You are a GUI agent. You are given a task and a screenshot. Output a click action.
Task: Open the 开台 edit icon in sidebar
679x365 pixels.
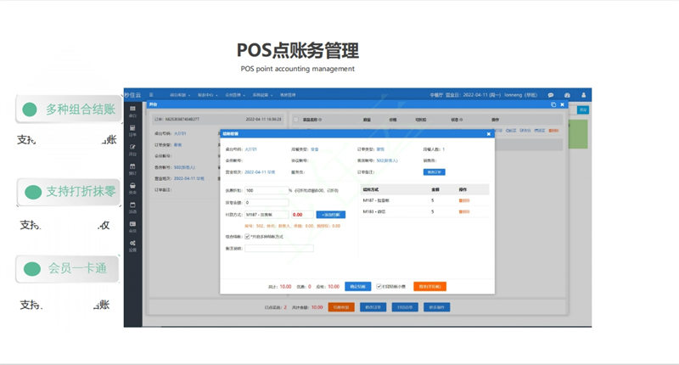(132, 149)
